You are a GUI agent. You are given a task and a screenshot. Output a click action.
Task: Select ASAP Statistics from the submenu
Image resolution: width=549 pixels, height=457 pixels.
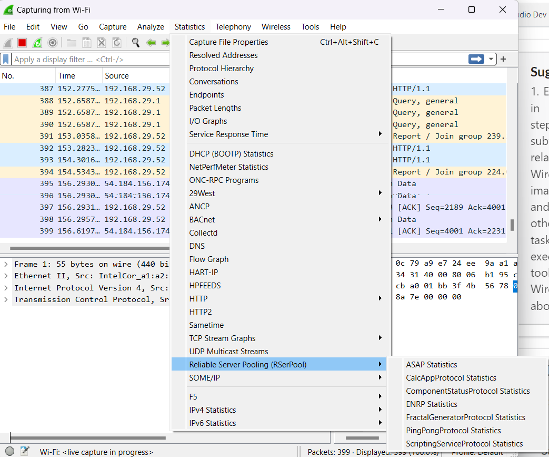431,365
